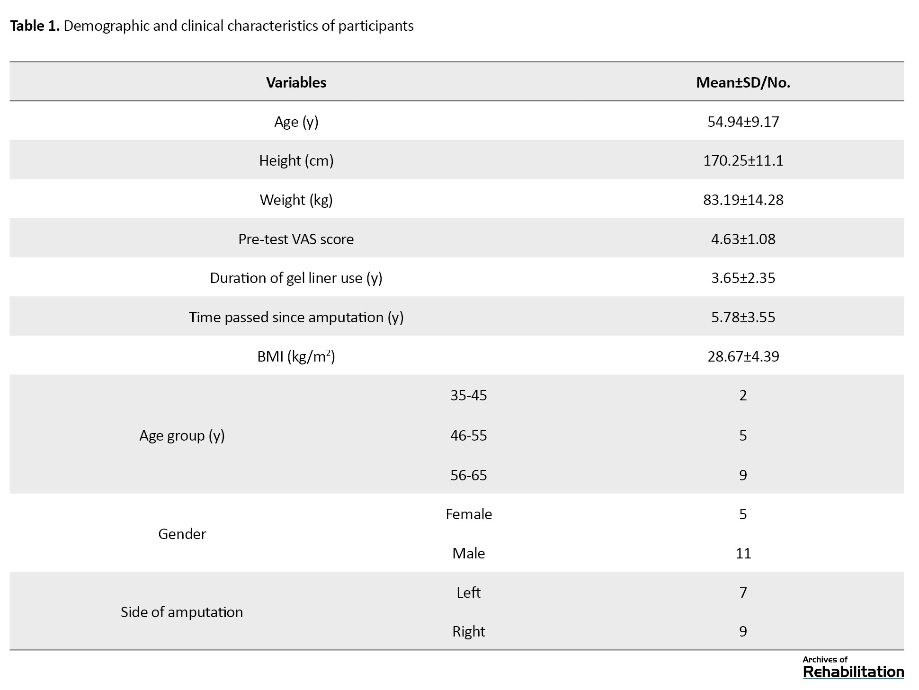Viewport: 919px width, 690px height.
Task: Select the Weight (kg) row label
Action: [x=296, y=200]
